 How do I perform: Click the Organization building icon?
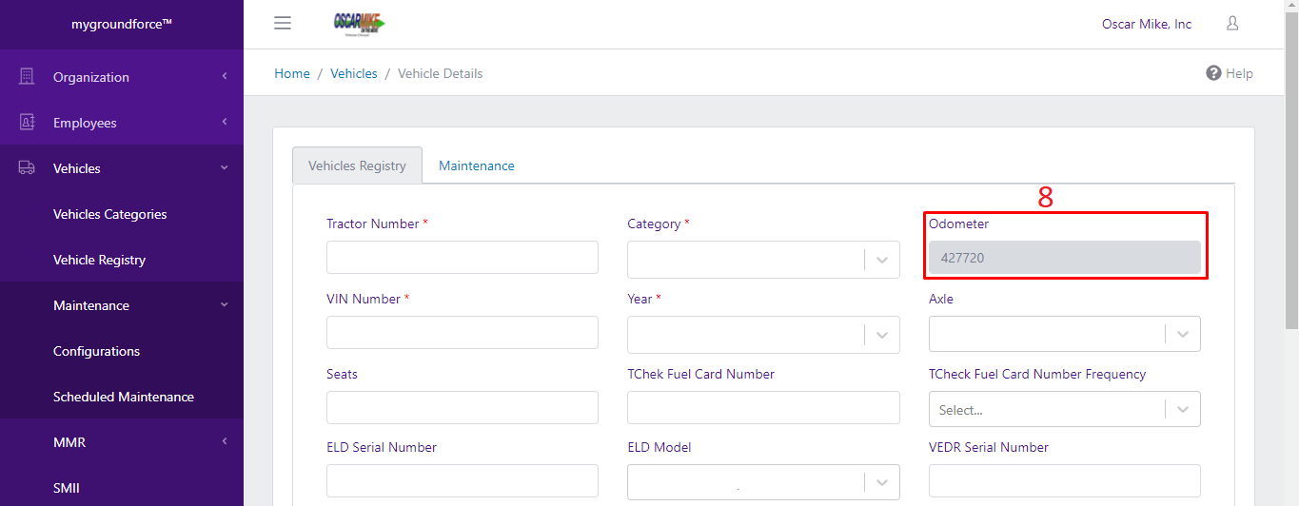click(x=27, y=77)
